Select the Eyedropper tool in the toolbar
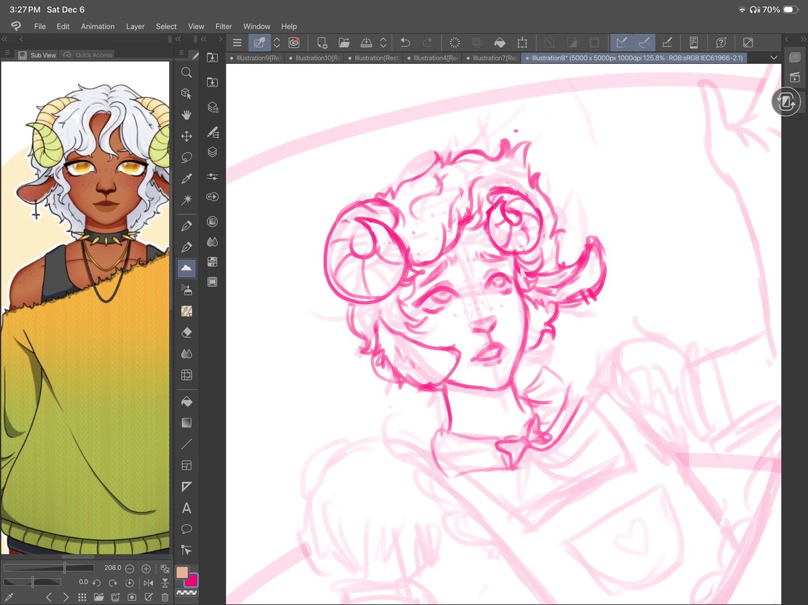 [x=187, y=178]
